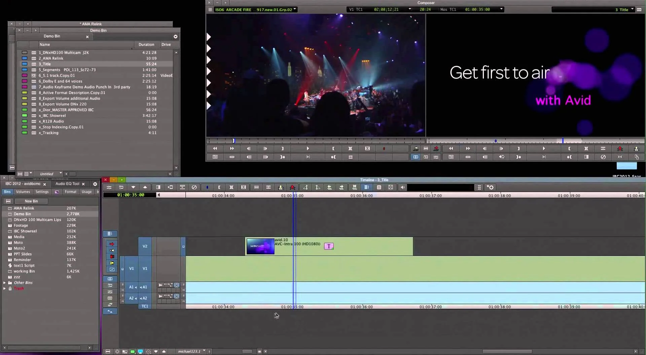Screen dimensions: 646x355
Task: Enable yellow Extract/Splice-in segment mode
Action: click(112, 250)
